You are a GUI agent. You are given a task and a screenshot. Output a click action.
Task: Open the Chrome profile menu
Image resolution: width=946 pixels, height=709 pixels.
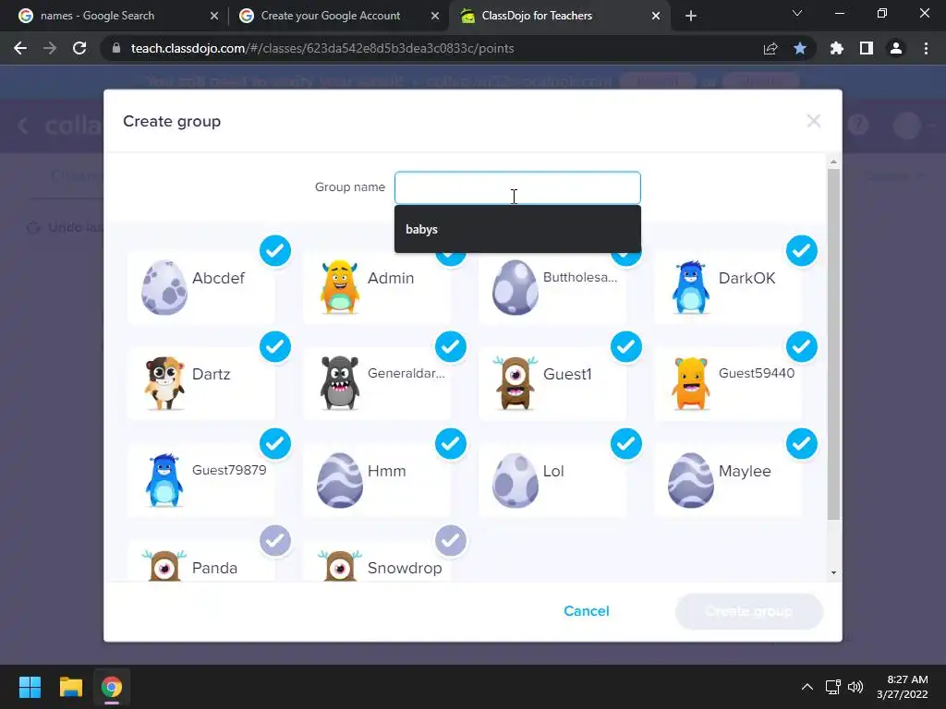[896, 48]
